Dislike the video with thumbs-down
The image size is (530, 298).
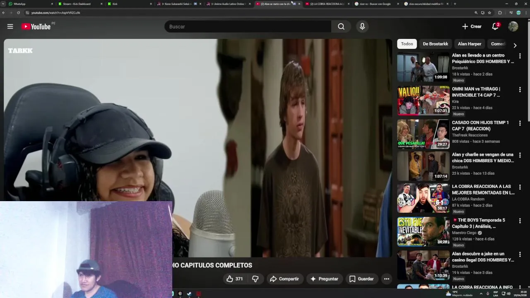click(255, 279)
